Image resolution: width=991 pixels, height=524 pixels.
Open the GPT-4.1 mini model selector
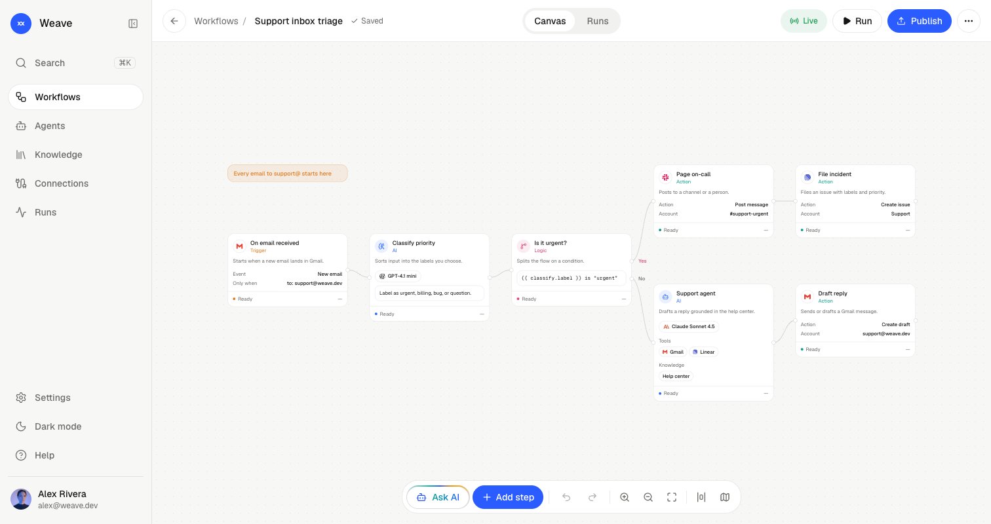click(x=398, y=276)
